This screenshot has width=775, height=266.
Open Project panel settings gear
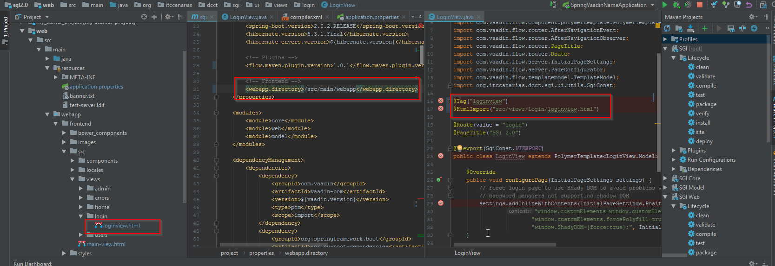click(x=169, y=17)
